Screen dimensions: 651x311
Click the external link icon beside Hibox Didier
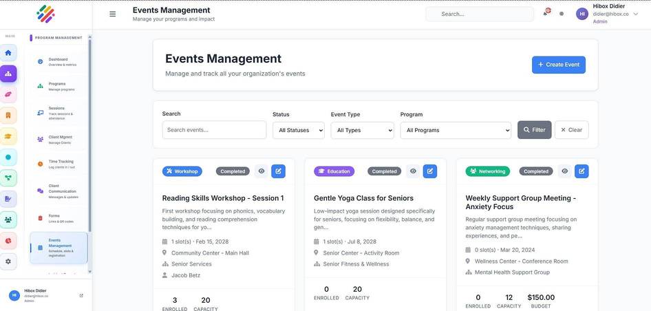(81, 296)
